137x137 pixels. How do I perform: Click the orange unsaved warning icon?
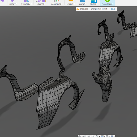(78, 9)
